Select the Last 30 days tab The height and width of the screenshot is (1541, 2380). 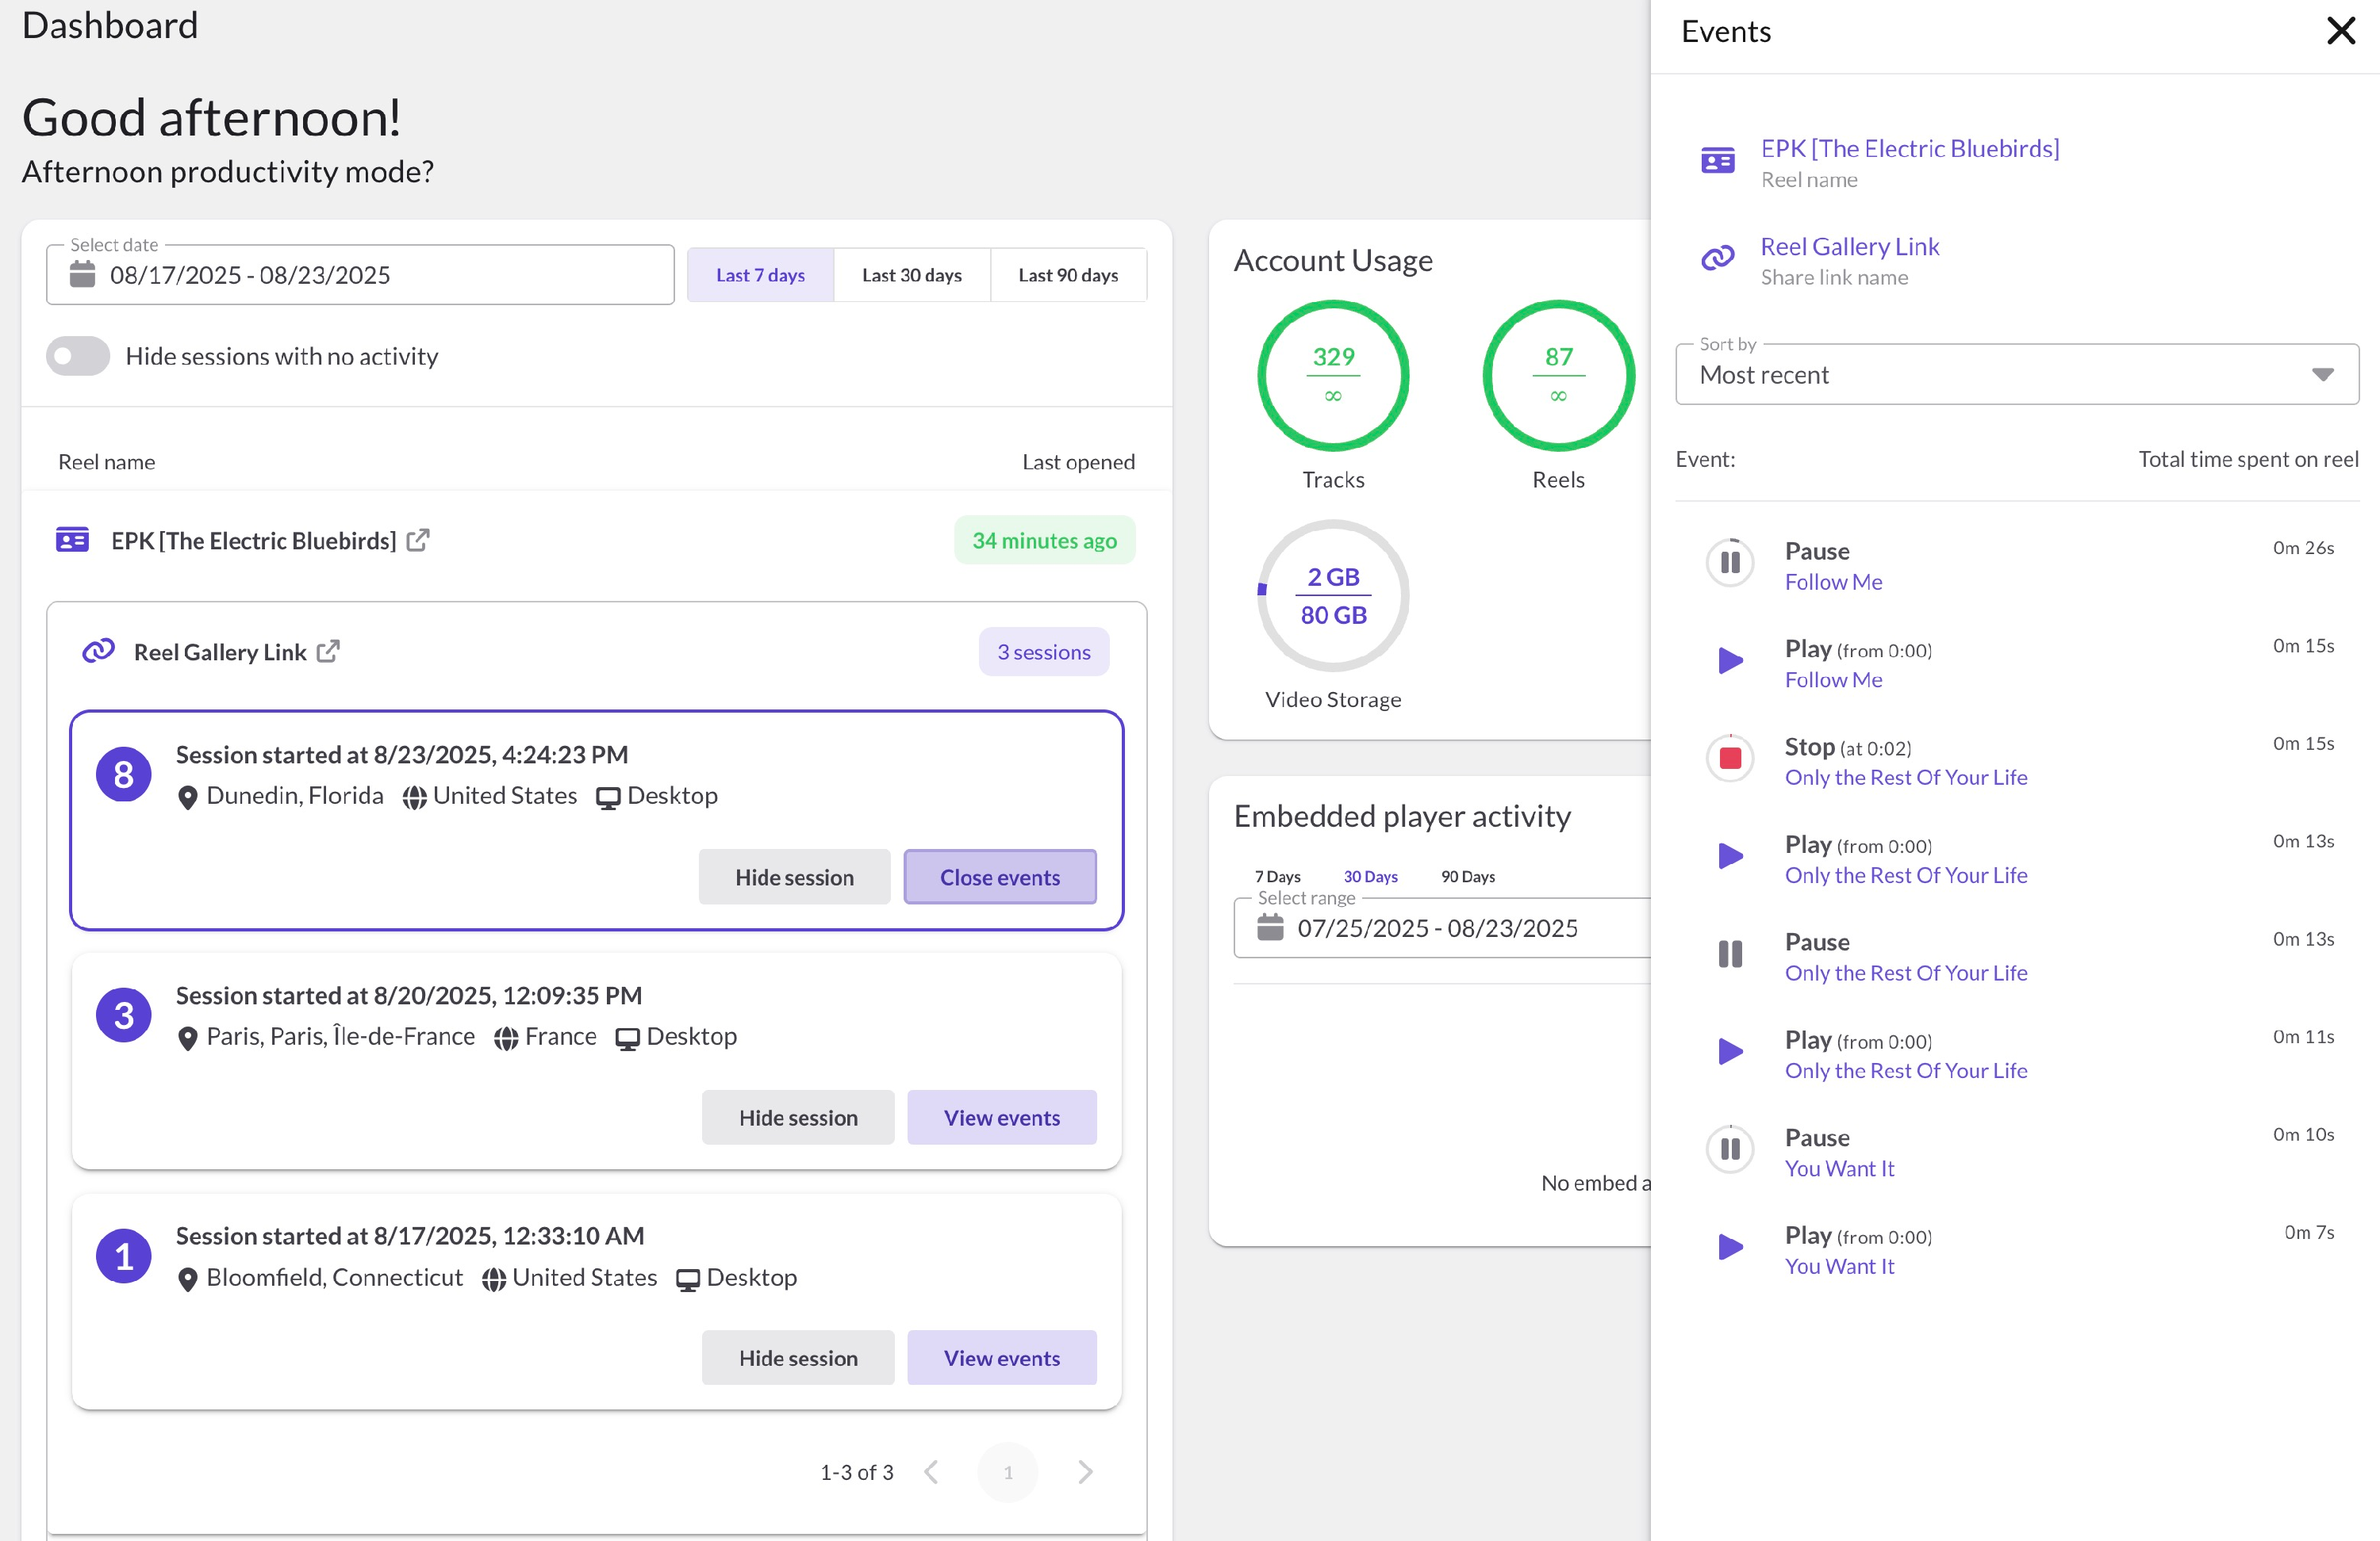coord(911,275)
